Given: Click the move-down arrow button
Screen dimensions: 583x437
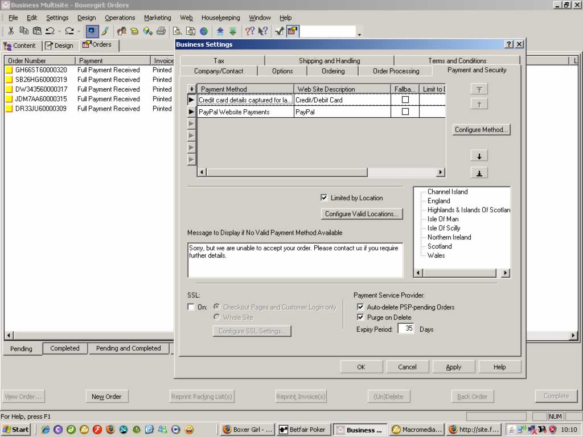Looking at the screenshot, I should coord(479,156).
